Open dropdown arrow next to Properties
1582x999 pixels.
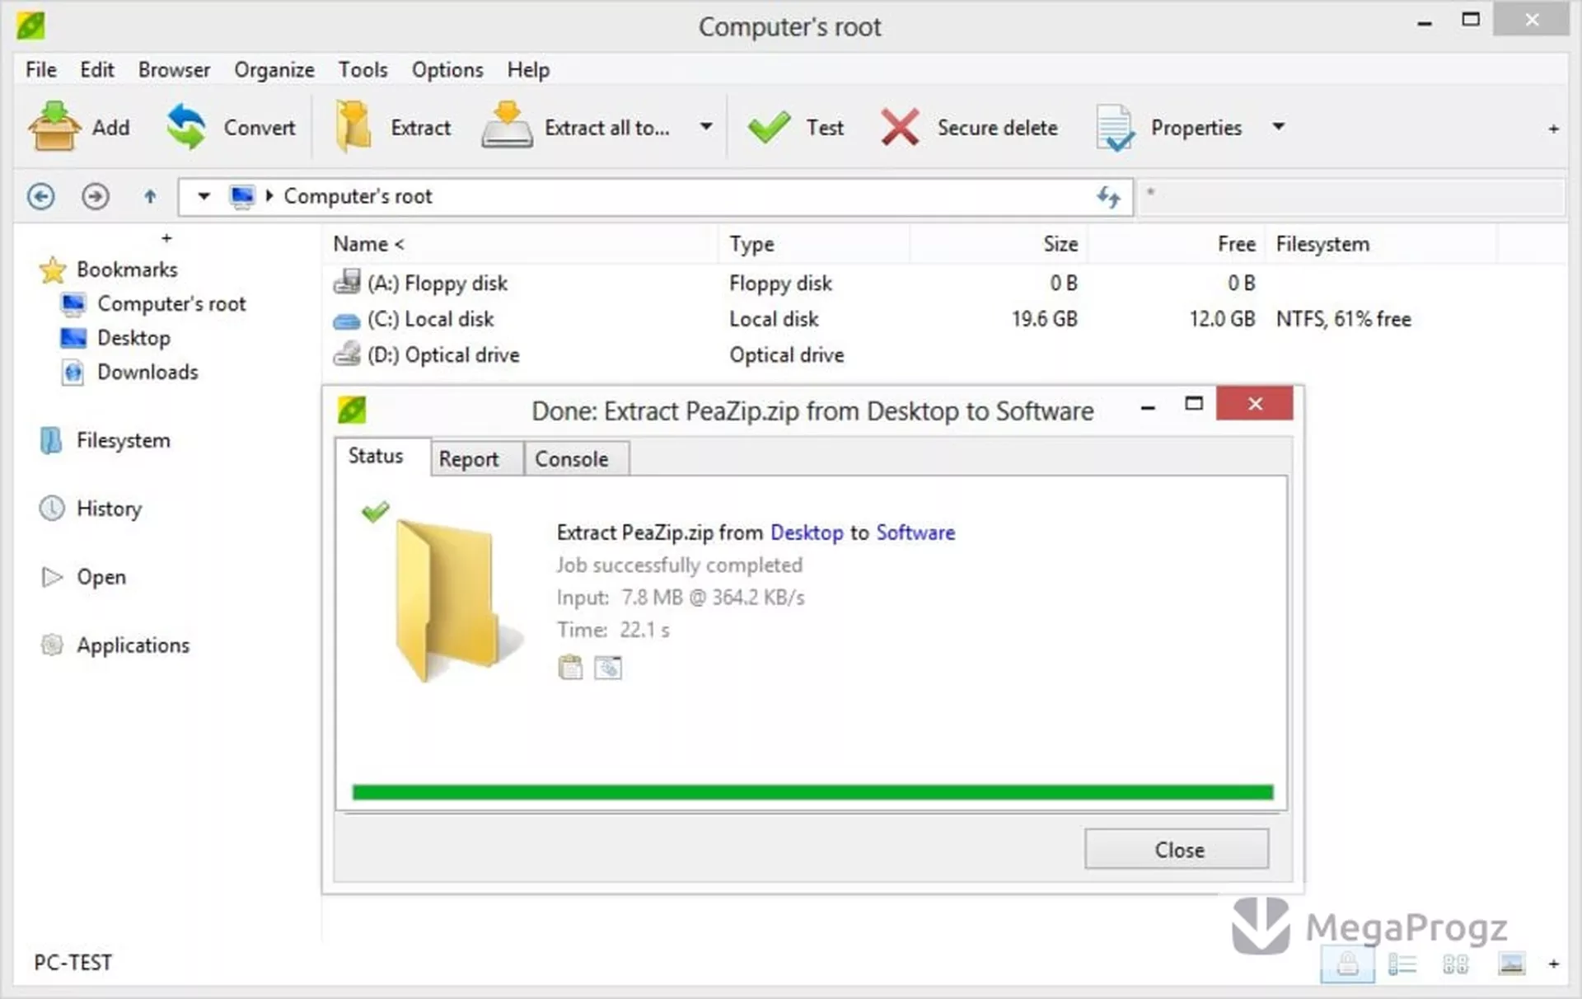(x=1278, y=126)
